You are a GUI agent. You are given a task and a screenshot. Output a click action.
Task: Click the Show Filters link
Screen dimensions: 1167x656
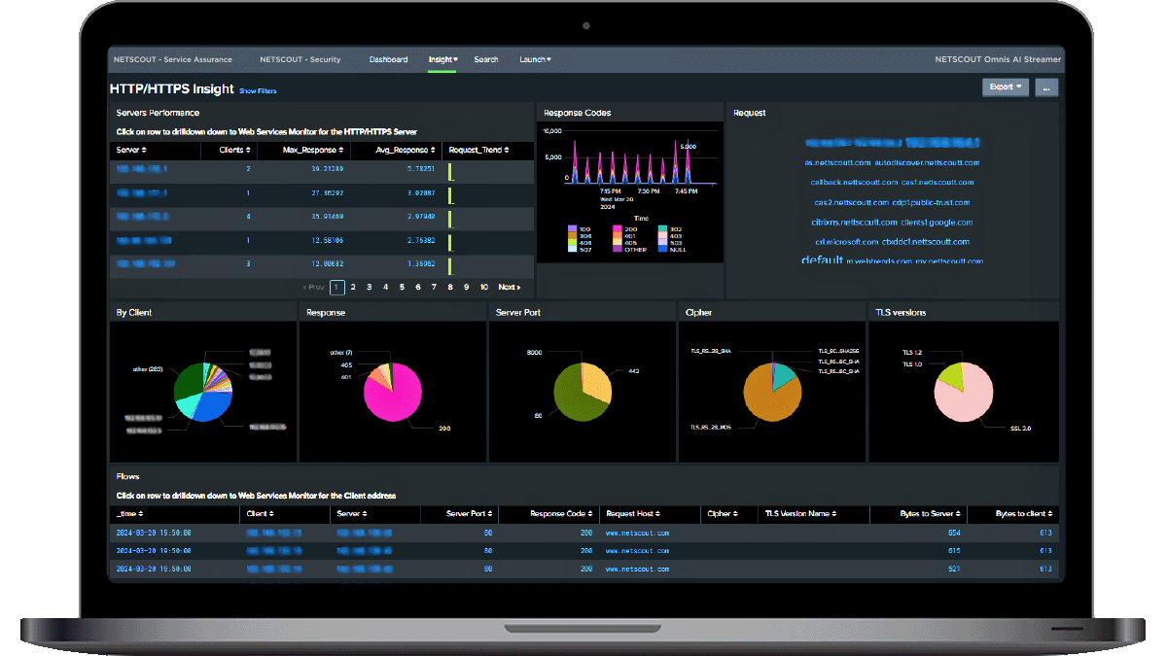[x=257, y=89]
